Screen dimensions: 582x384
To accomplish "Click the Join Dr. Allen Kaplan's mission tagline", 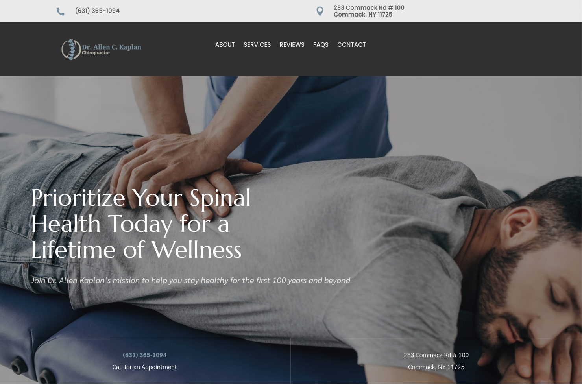I will (191, 281).
